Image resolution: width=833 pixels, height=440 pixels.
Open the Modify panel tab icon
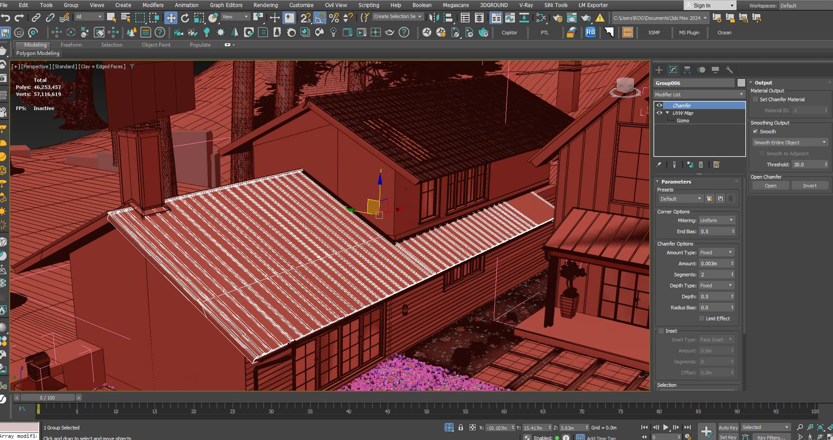coord(673,70)
